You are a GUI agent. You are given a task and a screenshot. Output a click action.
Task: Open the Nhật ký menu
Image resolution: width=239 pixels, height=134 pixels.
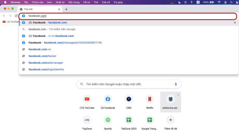[x=60, y=2]
